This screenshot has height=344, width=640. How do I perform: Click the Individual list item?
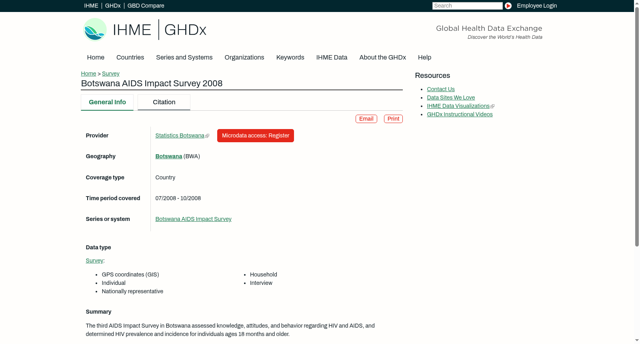114,283
